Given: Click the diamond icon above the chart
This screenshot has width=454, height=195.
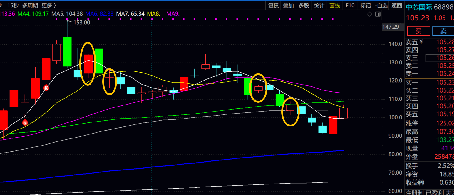Looking at the screenshot, I should pos(370,14).
